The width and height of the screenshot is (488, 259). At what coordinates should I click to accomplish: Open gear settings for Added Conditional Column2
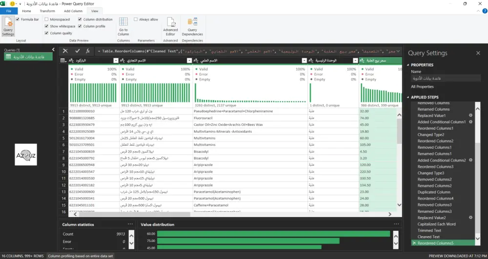[x=470, y=160]
